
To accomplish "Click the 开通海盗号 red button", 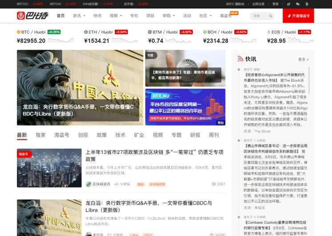I will [298, 16].
